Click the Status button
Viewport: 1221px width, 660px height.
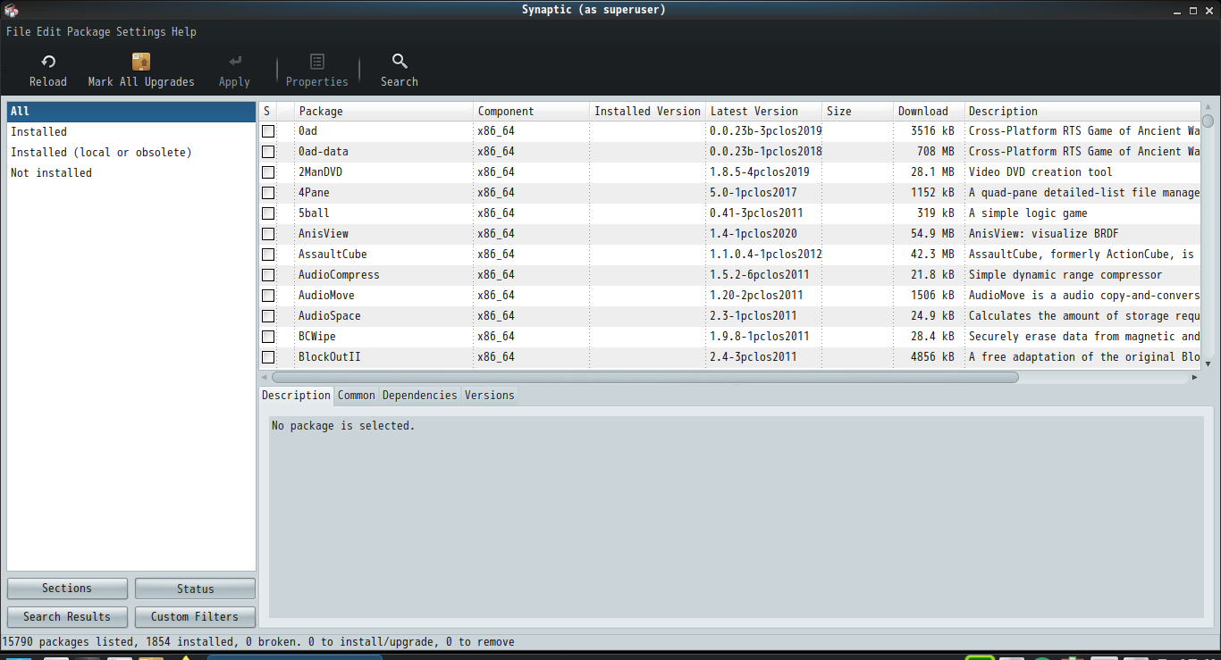[195, 589]
